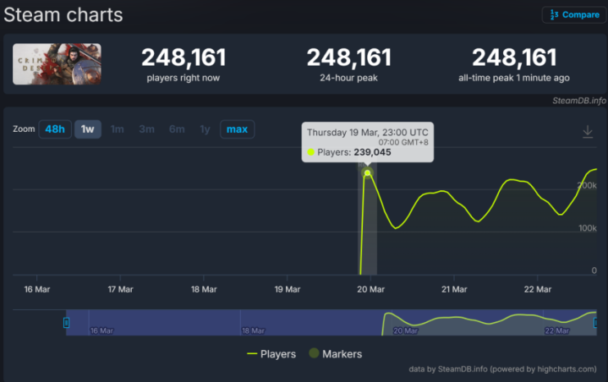Click the 100k y-axis label
608x382 pixels.
[x=588, y=228]
